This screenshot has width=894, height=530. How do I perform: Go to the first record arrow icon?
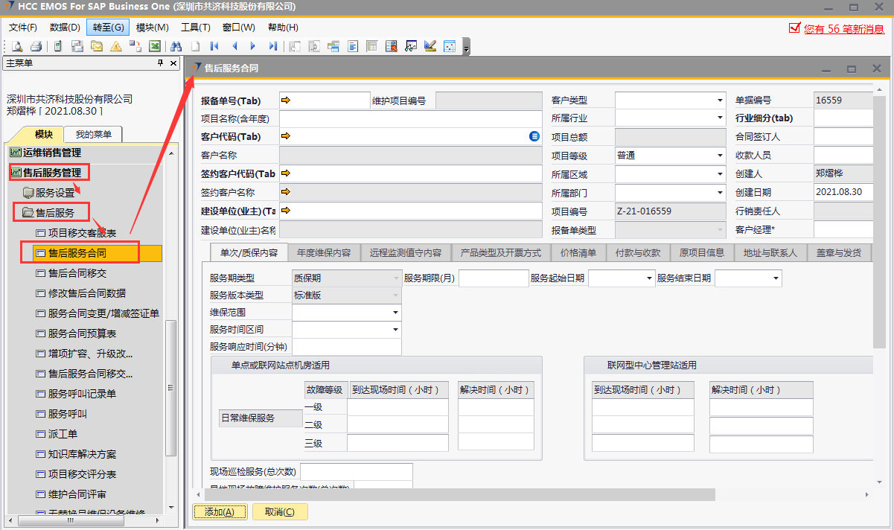214,46
